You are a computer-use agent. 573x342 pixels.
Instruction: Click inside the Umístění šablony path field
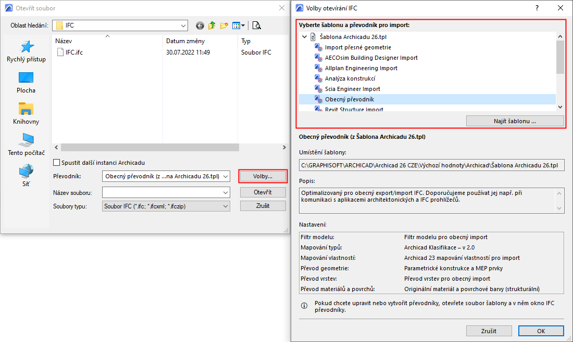432,165
